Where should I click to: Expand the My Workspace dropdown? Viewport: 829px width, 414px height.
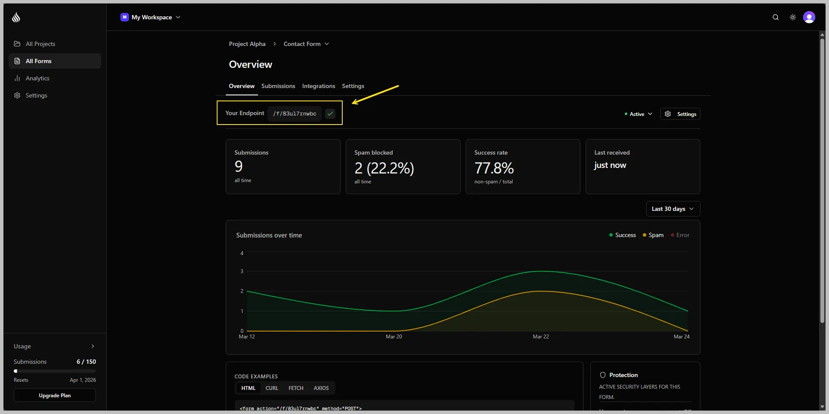tap(150, 17)
